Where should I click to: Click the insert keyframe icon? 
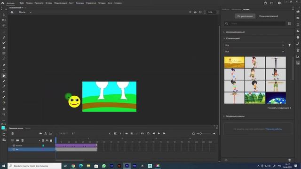point(115,133)
